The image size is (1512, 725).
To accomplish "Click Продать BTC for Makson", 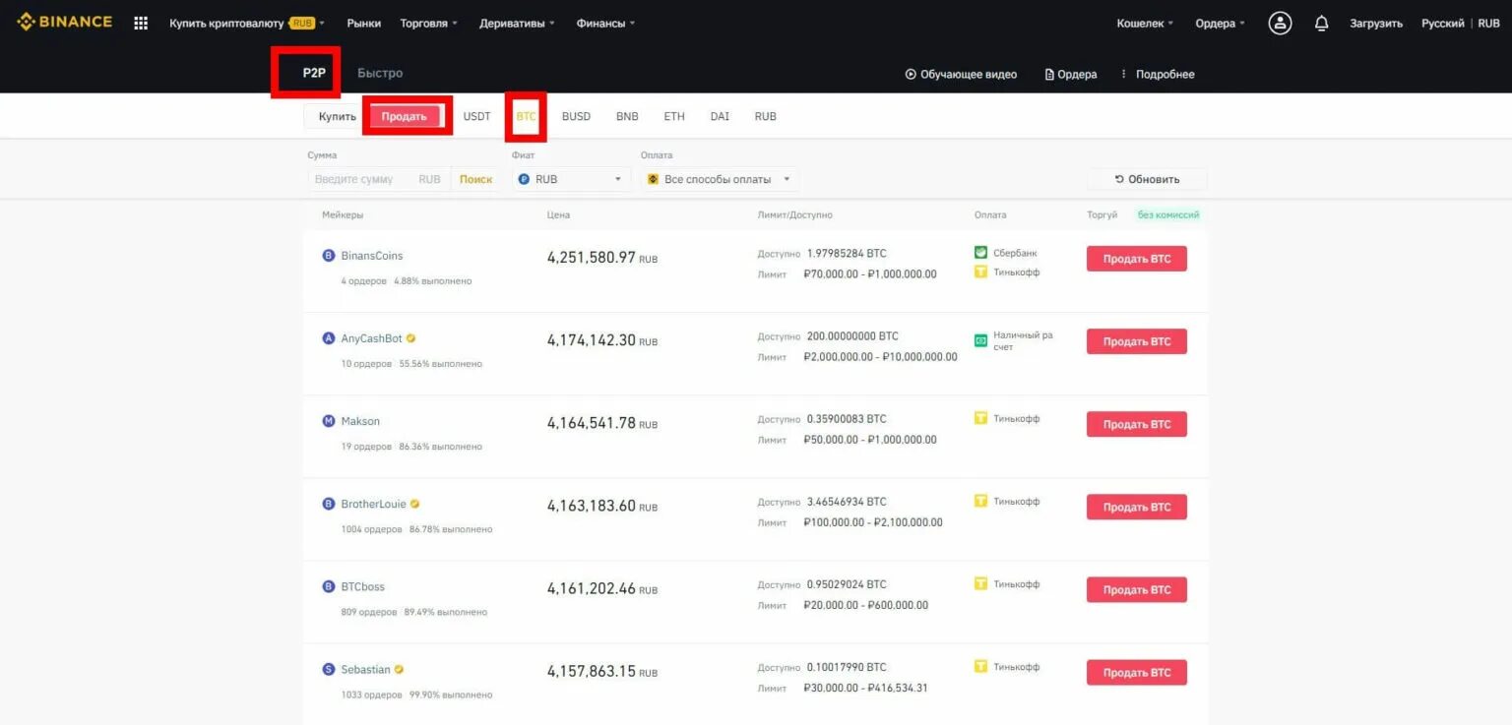I will click(1137, 424).
